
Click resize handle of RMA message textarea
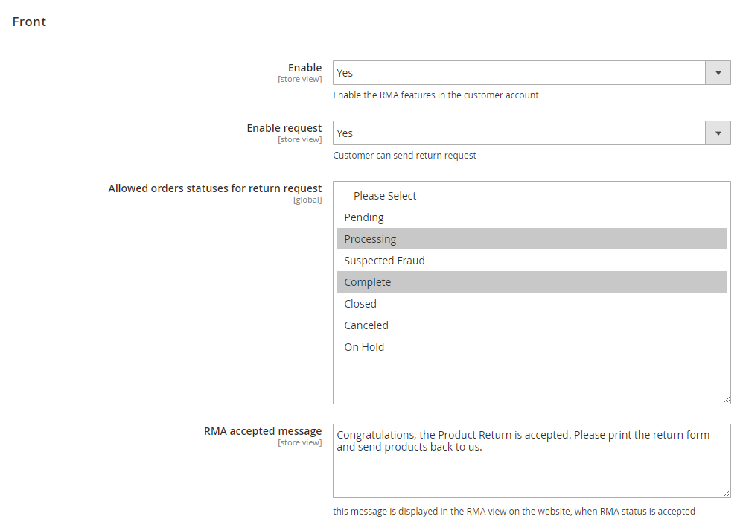click(726, 493)
